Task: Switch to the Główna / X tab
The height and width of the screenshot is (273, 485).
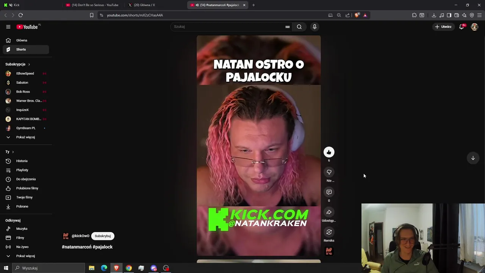Action: click(155, 5)
